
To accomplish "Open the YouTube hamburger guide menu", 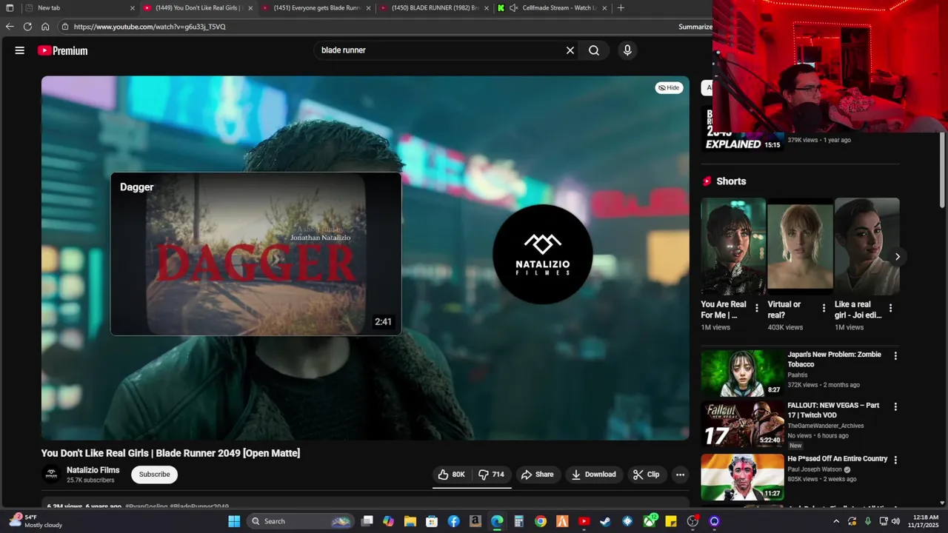I will [x=20, y=50].
